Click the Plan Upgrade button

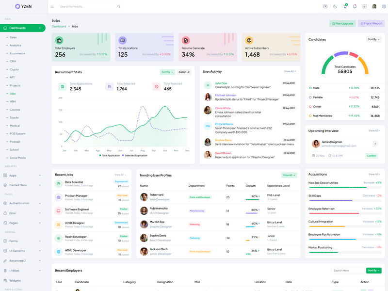342,23
